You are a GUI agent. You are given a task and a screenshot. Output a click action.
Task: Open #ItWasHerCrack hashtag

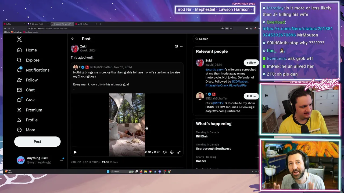tap(217, 86)
